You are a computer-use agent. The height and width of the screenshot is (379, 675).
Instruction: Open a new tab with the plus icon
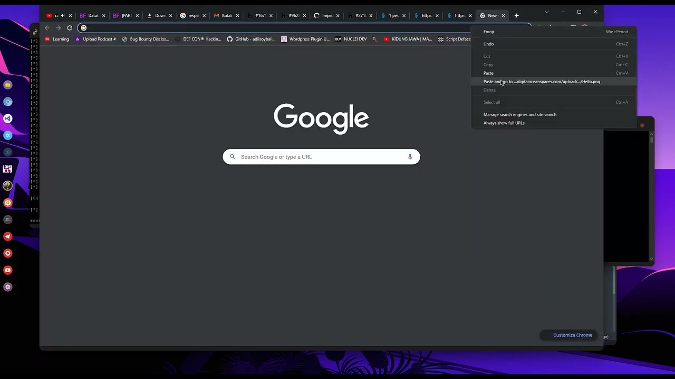(x=516, y=15)
